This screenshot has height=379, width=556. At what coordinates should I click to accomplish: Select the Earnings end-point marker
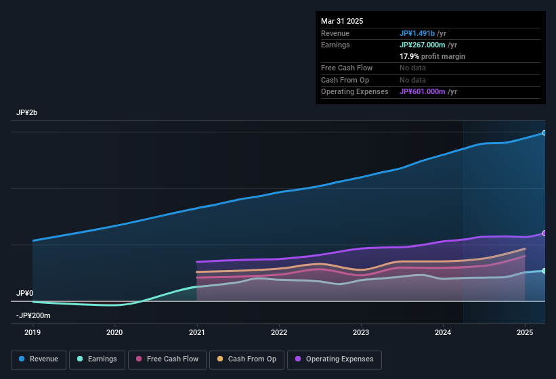[x=544, y=271]
